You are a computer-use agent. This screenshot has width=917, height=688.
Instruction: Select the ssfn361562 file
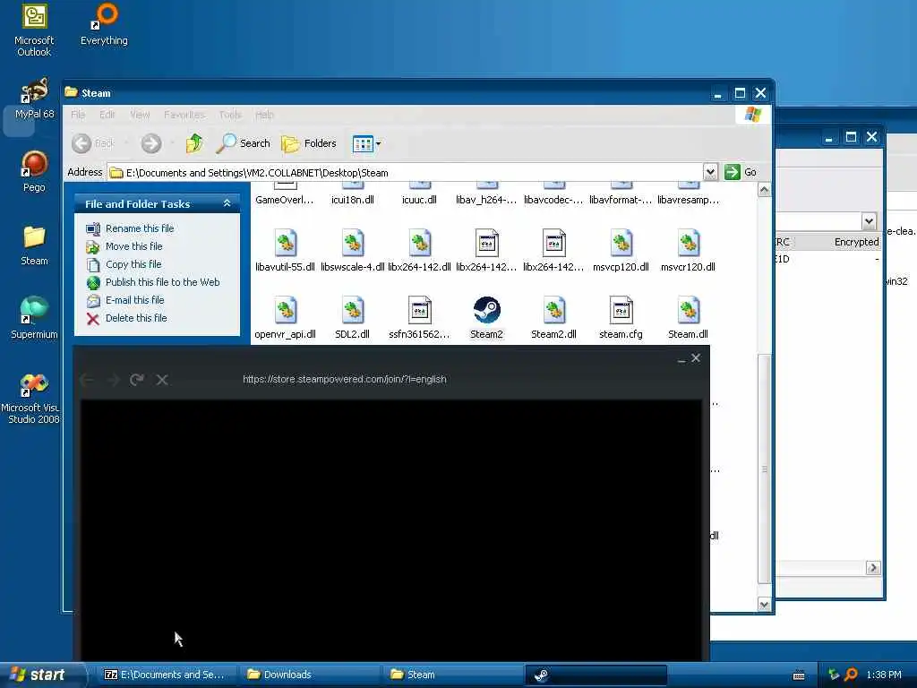[x=419, y=318]
